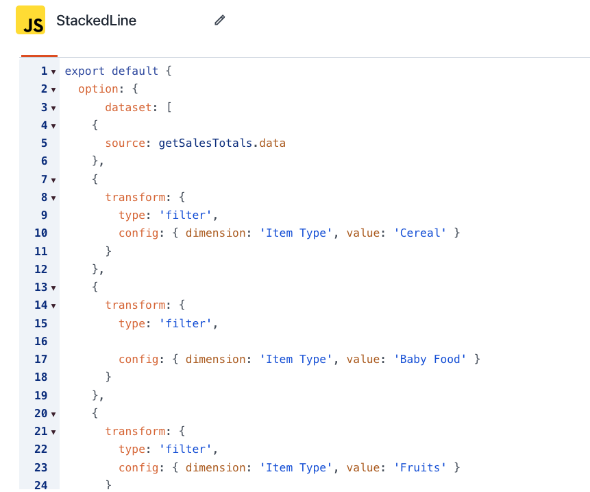Click the 'Baby Food' value string
Screen dimensions: 590x492
[x=430, y=359]
